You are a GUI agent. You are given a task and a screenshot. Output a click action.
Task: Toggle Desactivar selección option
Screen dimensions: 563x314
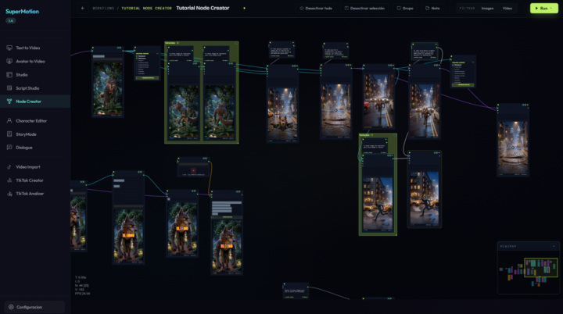(364, 9)
